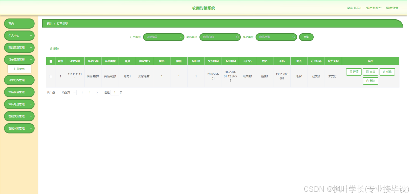Viewport: 410px width, 196px height.
Task: Click the 商品名称 column header
Action: point(93,61)
